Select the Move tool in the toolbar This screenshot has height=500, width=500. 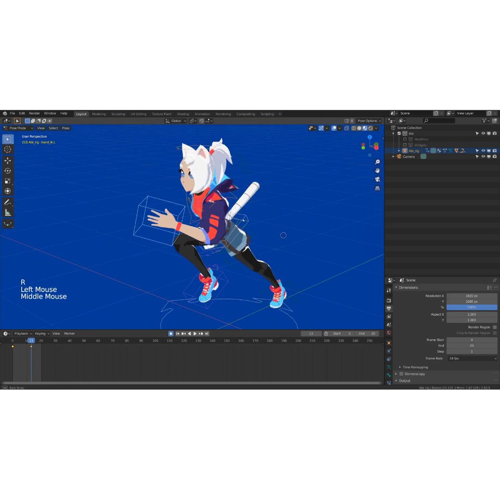tap(8, 160)
